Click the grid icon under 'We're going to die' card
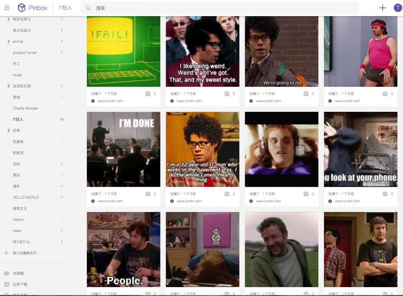This screenshot has height=296, width=403. click(x=306, y=94)
